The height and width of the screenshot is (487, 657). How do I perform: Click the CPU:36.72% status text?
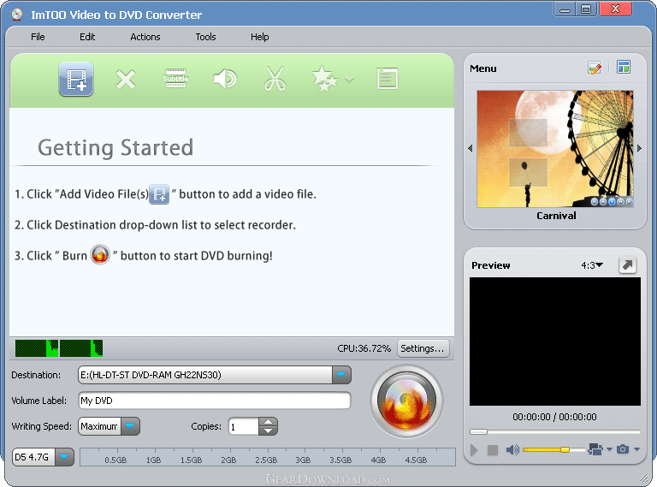[x=364, y=348]
